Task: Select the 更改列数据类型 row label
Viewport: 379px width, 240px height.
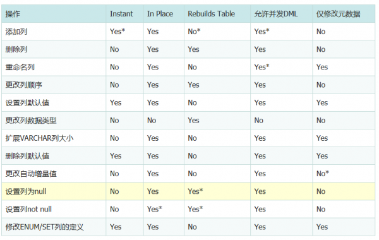Action: click(31, 121)
